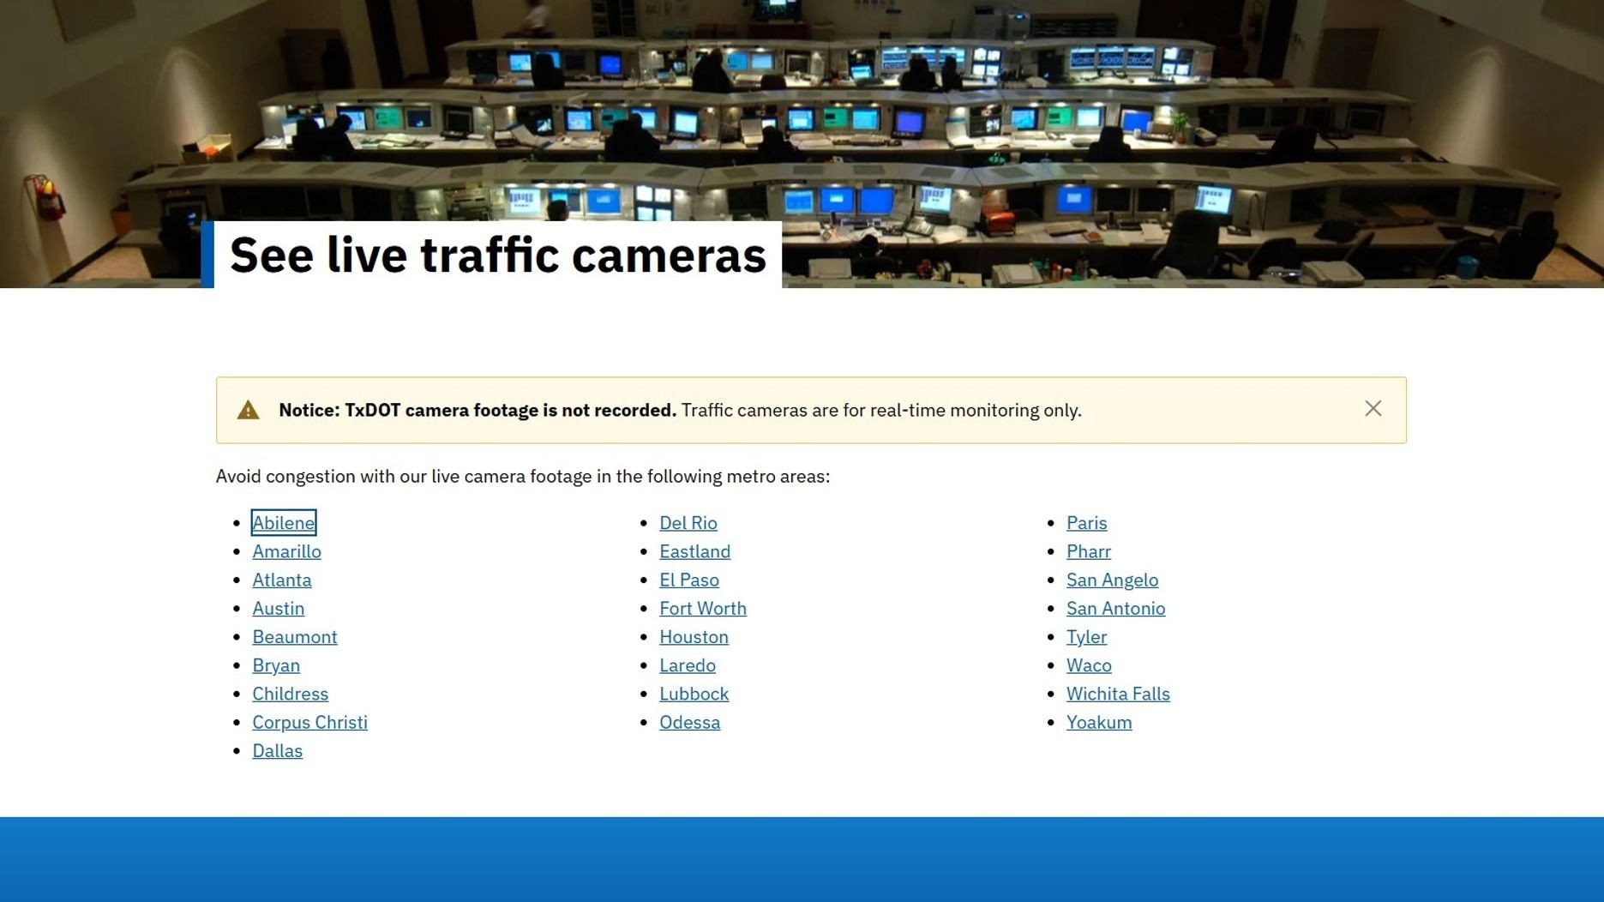View Beaumont traffic cameras
This screenshot has height=902, width=1604.
294,637
